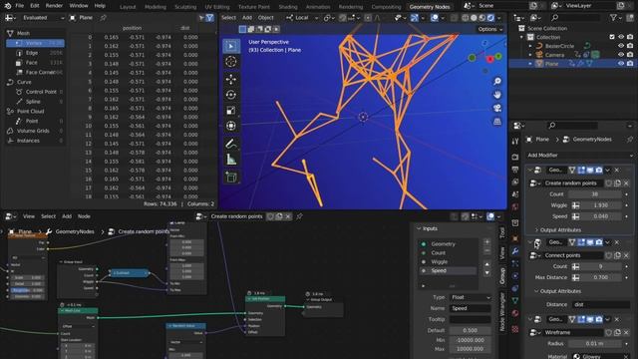Image resolution: width=638 pixels, height=359 pixels.
Task: Select the Rotate tool in viewport toolbar
Action: coord(231,95)
